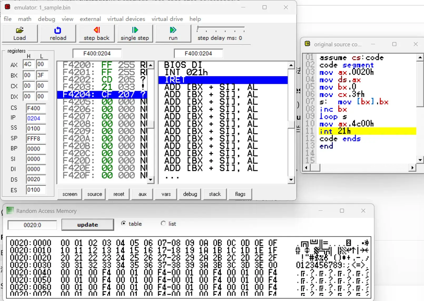424x301 pixels.
Task: Execute a single step
Action: [x=135, y=33]
